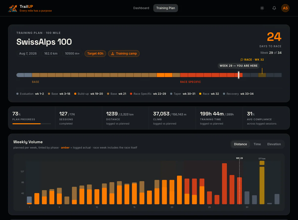298x220 pixels.
Task: Click the race week 177 km chart bar
Action: click(x=262, y=183)
